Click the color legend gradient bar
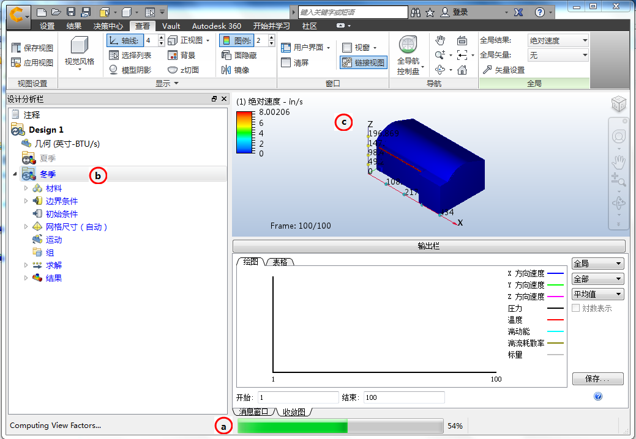The image size is (636, 439). tap(244, 133)
